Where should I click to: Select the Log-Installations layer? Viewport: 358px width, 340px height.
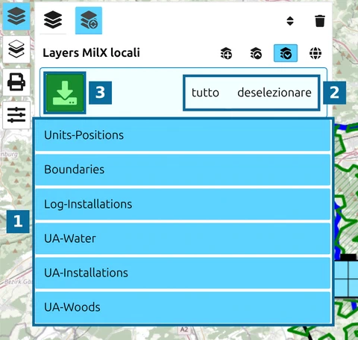click(183, 204)
